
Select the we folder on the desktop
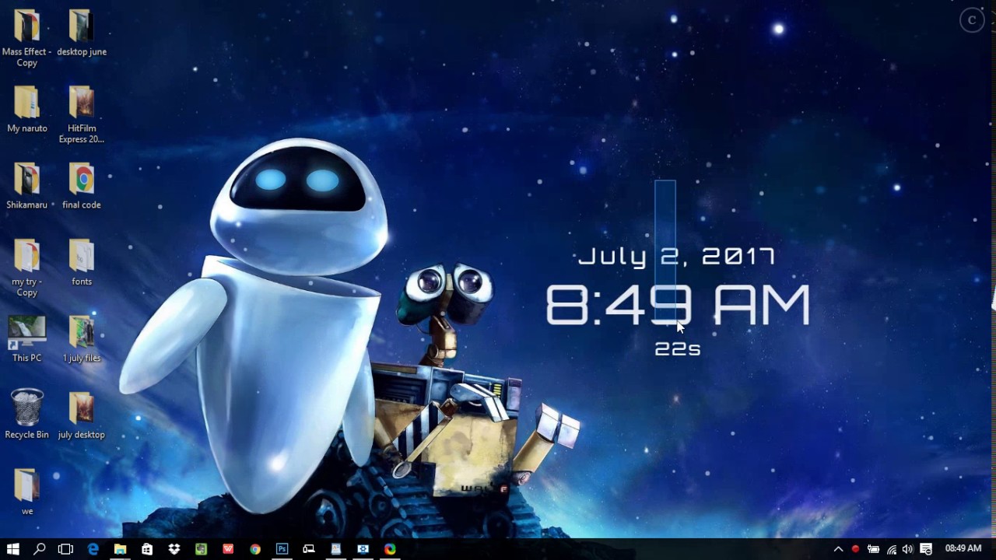pos(26,492)
